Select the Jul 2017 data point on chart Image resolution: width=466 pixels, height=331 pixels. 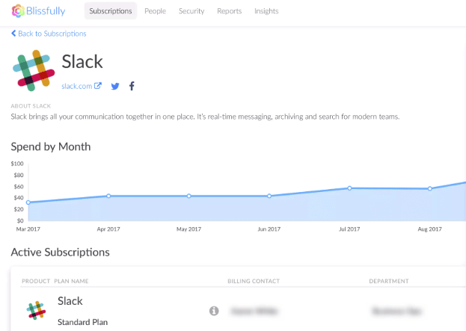coord(349,188)
